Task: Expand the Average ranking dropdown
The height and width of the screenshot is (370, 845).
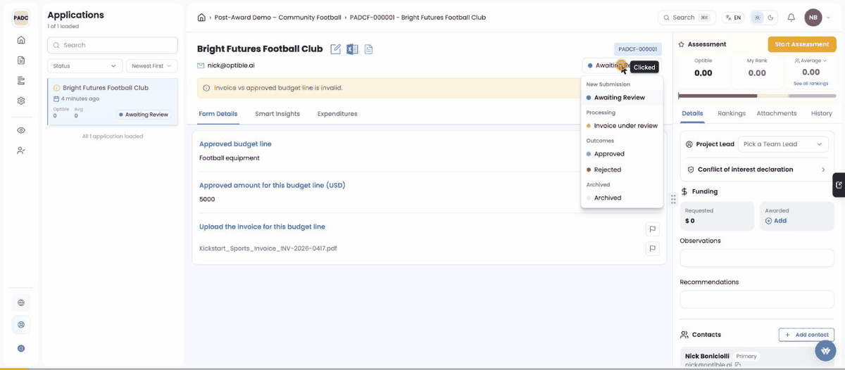Action: tap(810, 61)
